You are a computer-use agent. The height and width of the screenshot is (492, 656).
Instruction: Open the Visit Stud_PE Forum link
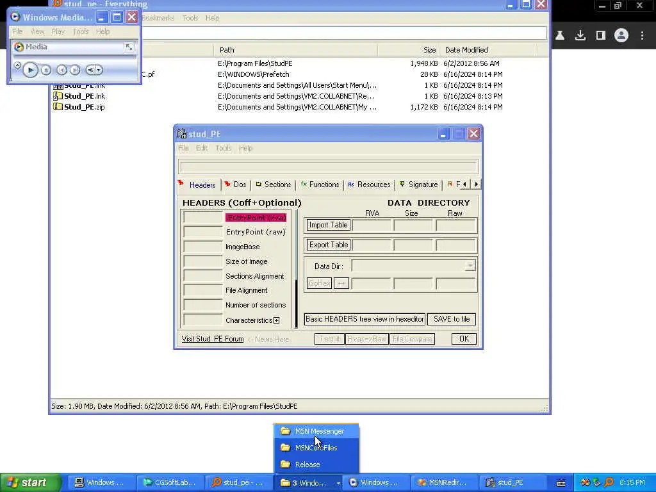pyautogui.click(x=213, y=339)
